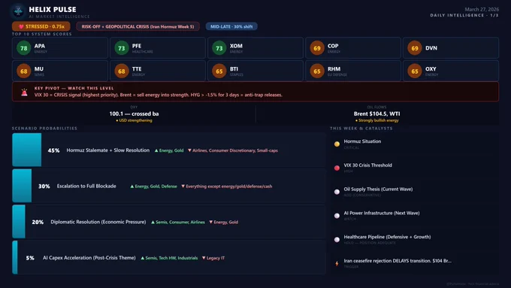Select the MU ticker label

coord(39,69)
